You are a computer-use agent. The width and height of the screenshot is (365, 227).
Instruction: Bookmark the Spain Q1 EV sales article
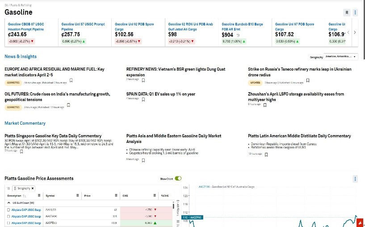click(x=143, y=100)
